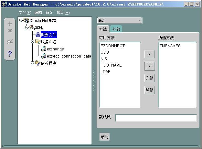This screenshot has width=202, height=149.
Task: Click the X delete icon in sidebar
Action: point(10,31)
